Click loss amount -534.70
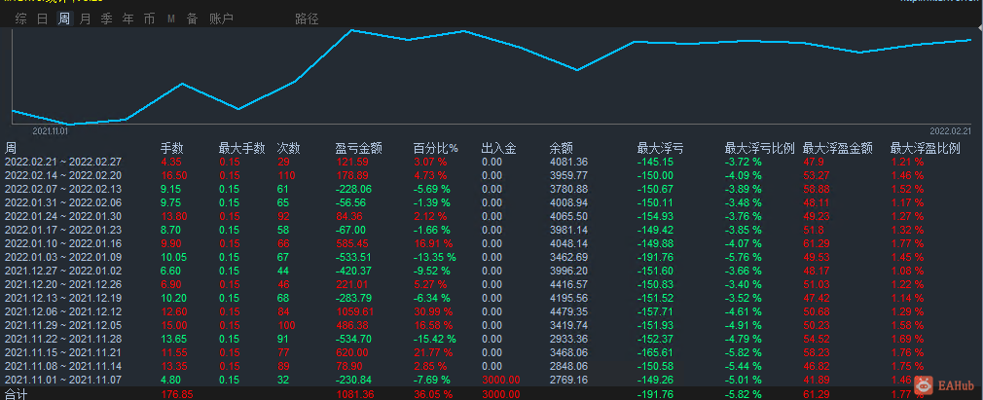The image size is (983, 400). tap(354, 339)
